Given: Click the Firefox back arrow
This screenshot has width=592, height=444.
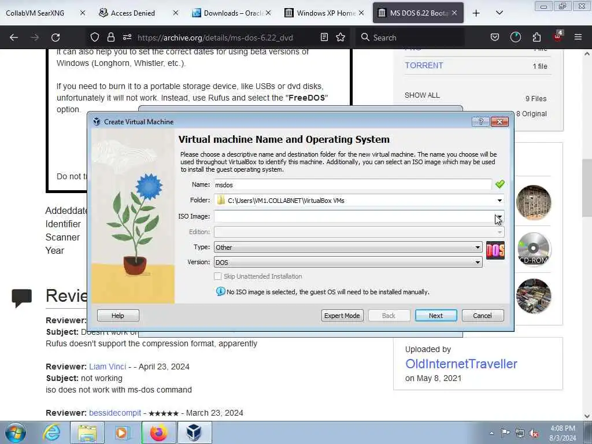Looking at the screenshot, I should [14, 38].
